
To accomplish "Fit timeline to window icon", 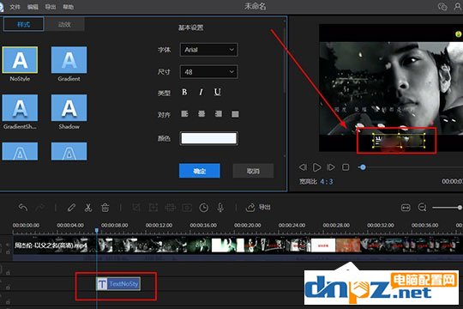I will click(406, 208).
